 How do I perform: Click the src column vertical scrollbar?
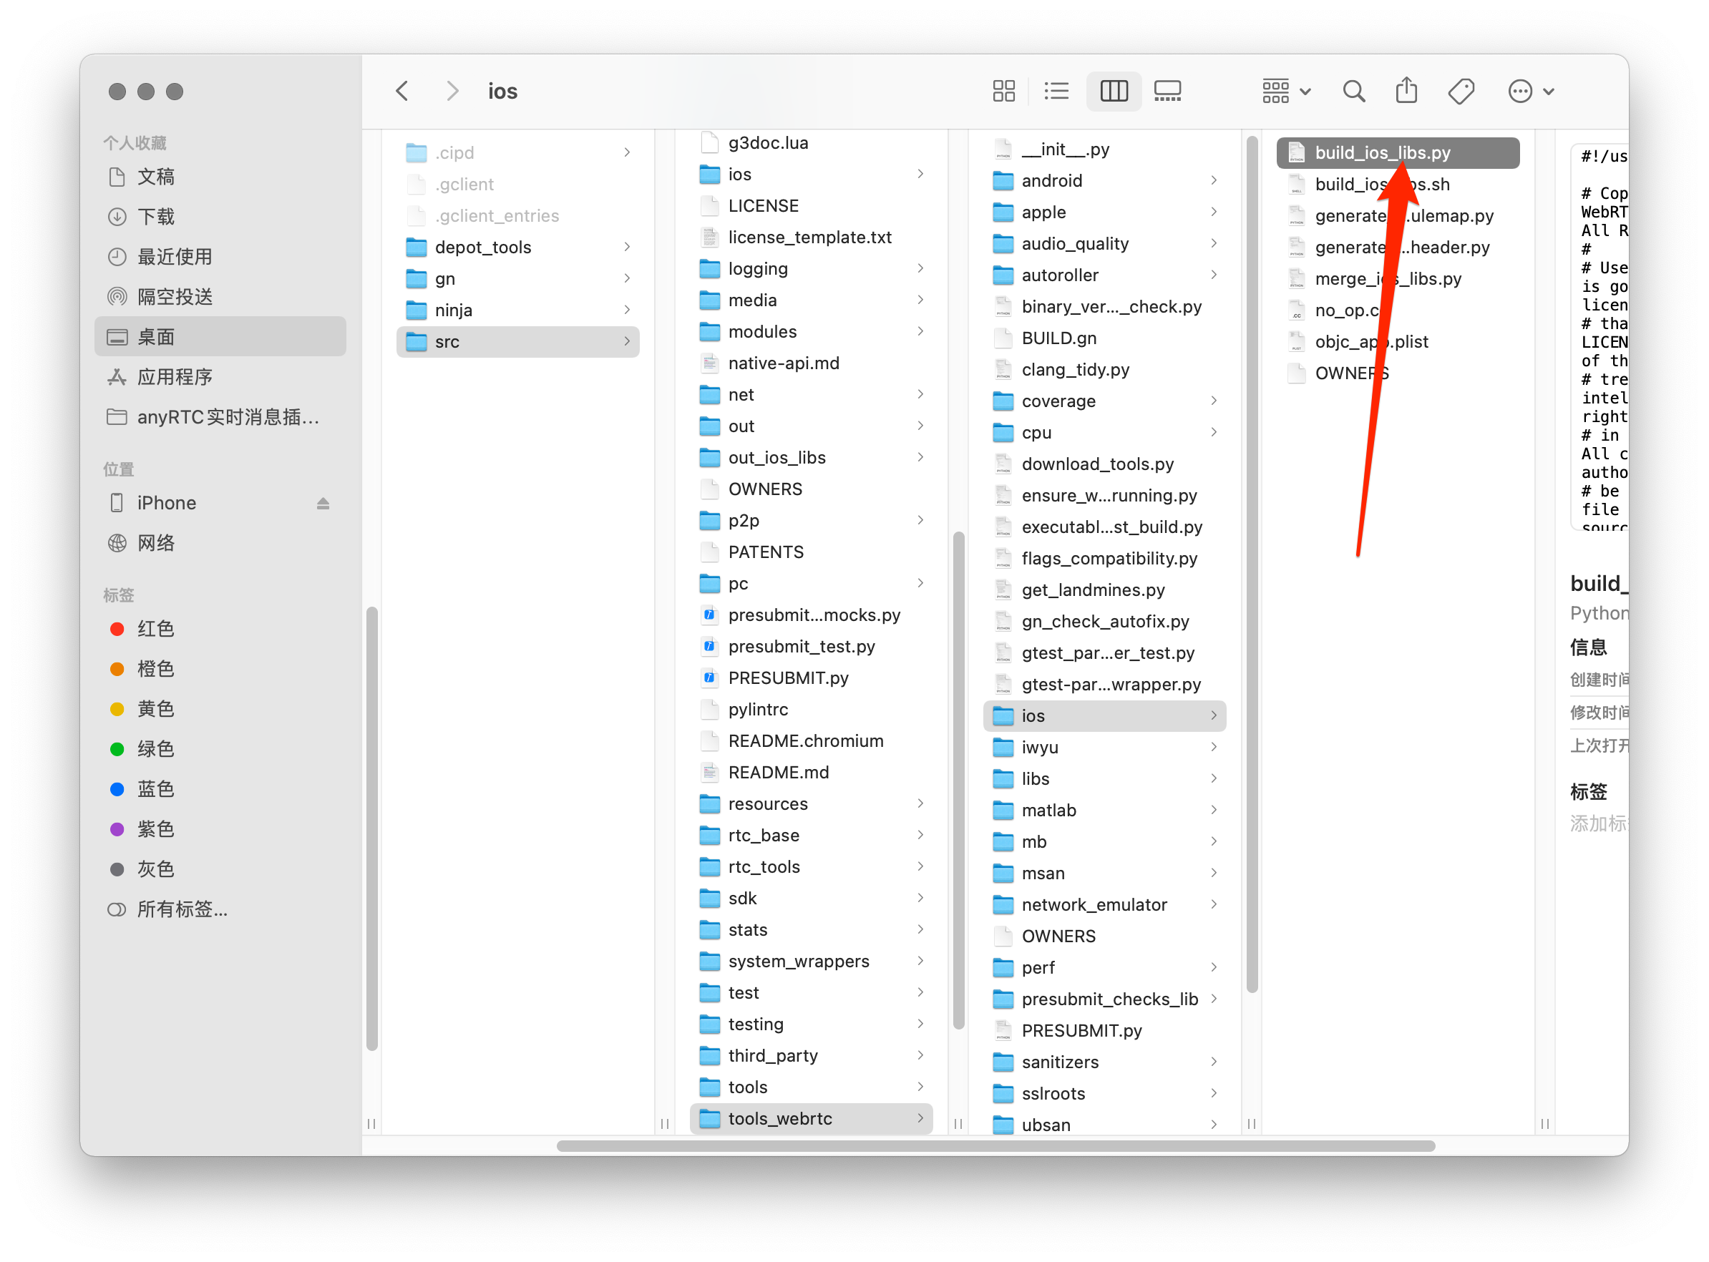pyautogui.click(x=958, y=781)
